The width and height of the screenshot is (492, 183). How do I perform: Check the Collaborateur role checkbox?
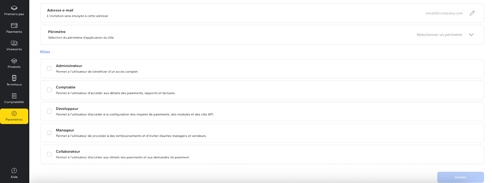point(49,154)
